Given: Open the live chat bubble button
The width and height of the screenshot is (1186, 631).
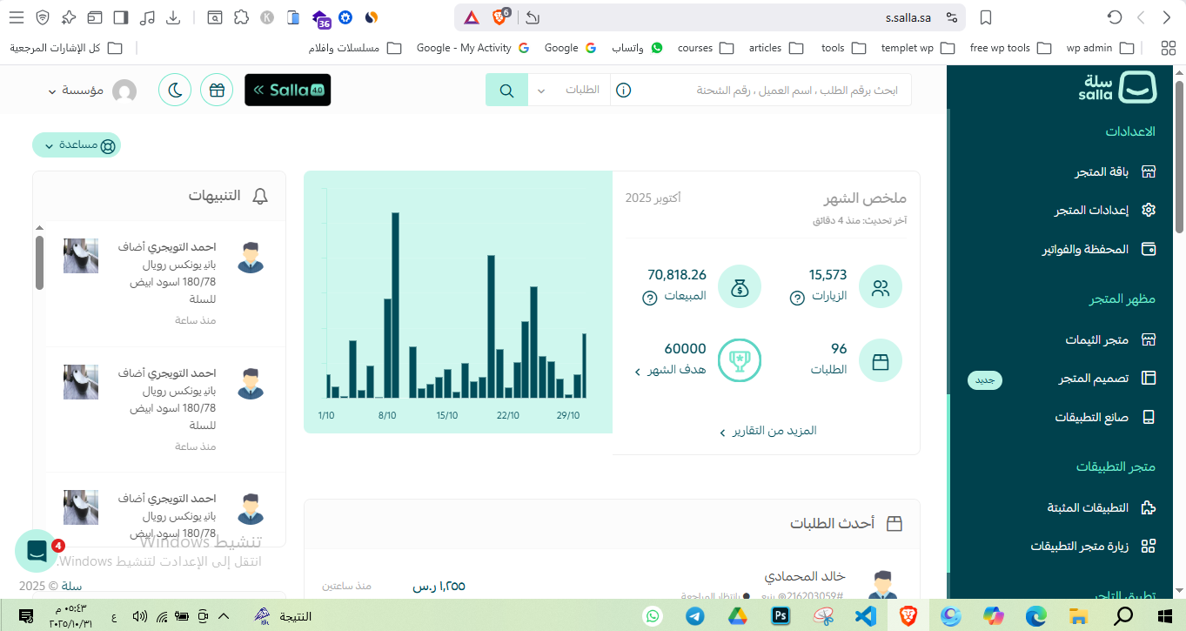Looking at the screenshot, I should [x=37, y=551].
